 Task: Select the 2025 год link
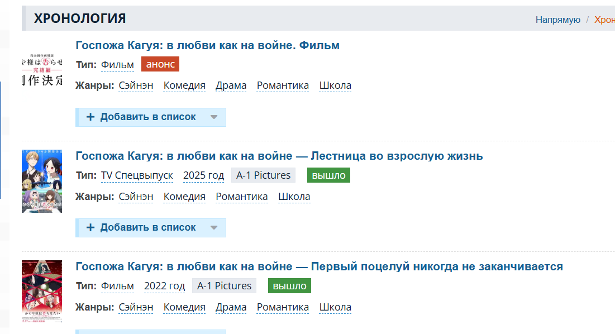coord(203,175)
